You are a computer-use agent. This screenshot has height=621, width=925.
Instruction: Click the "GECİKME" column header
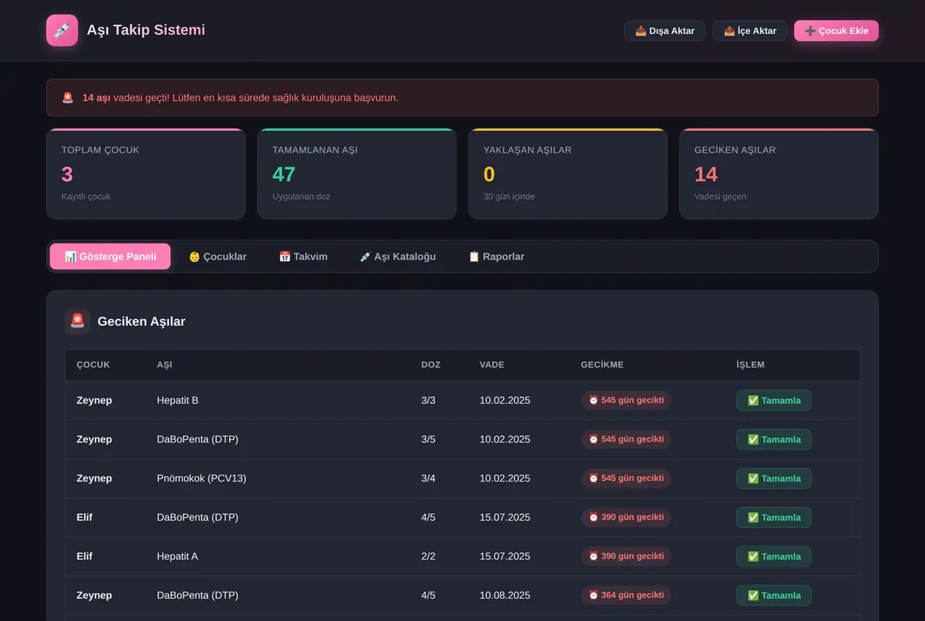pos(602,364)
